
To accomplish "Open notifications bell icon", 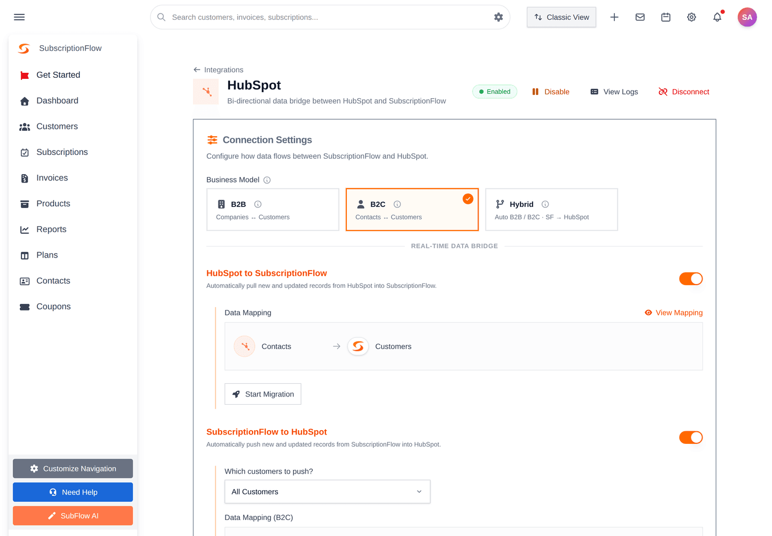I will 717,17.
